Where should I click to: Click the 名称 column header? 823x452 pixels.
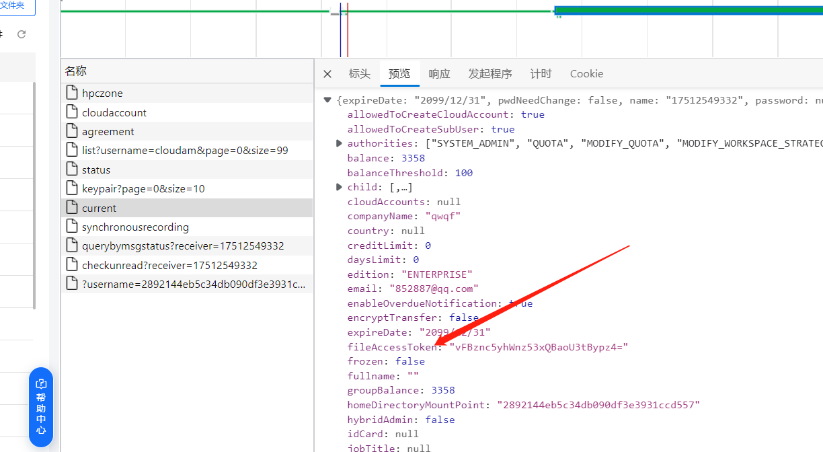[76, 71]
